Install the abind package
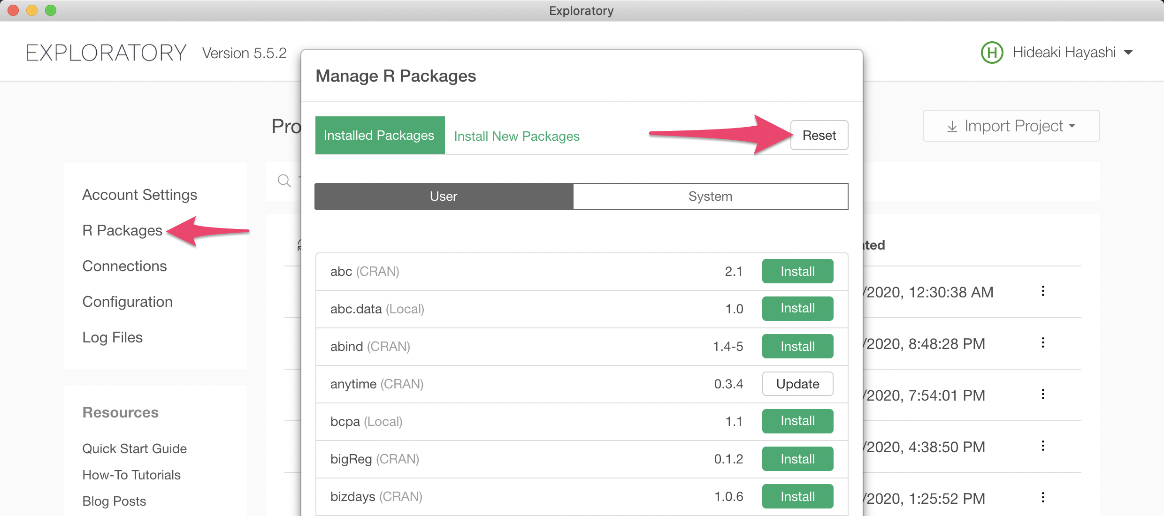Image resolution: width=1164 pixels, height=516 pixels. pos(797,346)
